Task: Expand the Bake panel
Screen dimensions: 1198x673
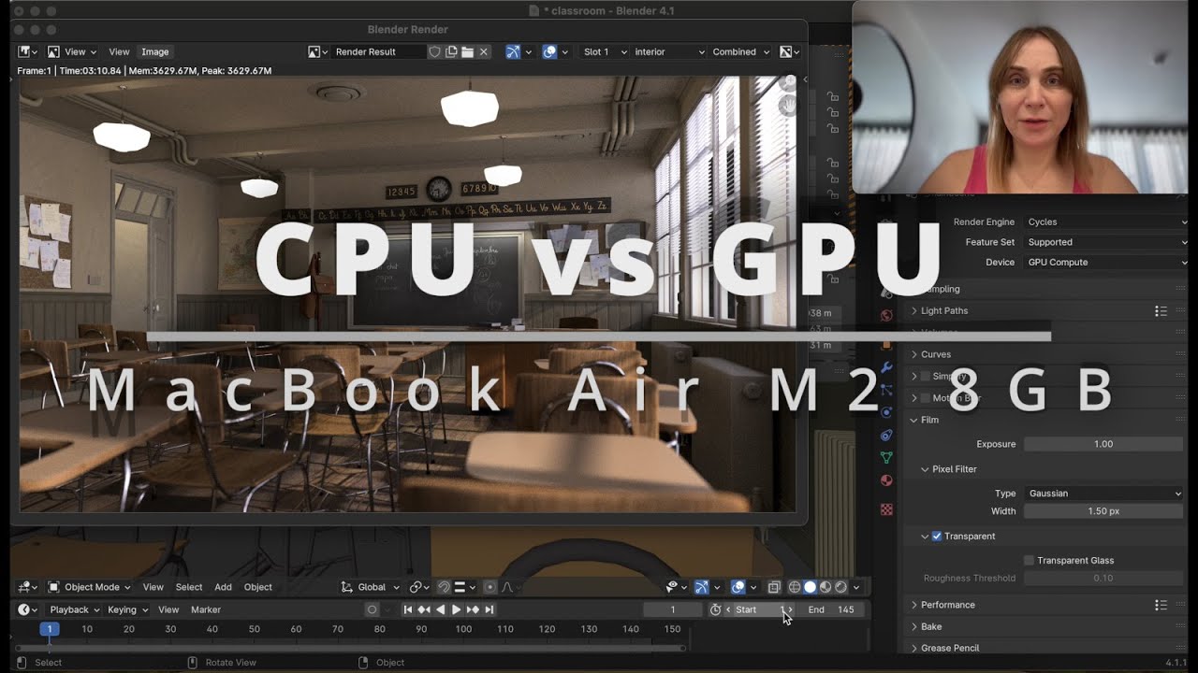Action: click(x=930, y=626)
